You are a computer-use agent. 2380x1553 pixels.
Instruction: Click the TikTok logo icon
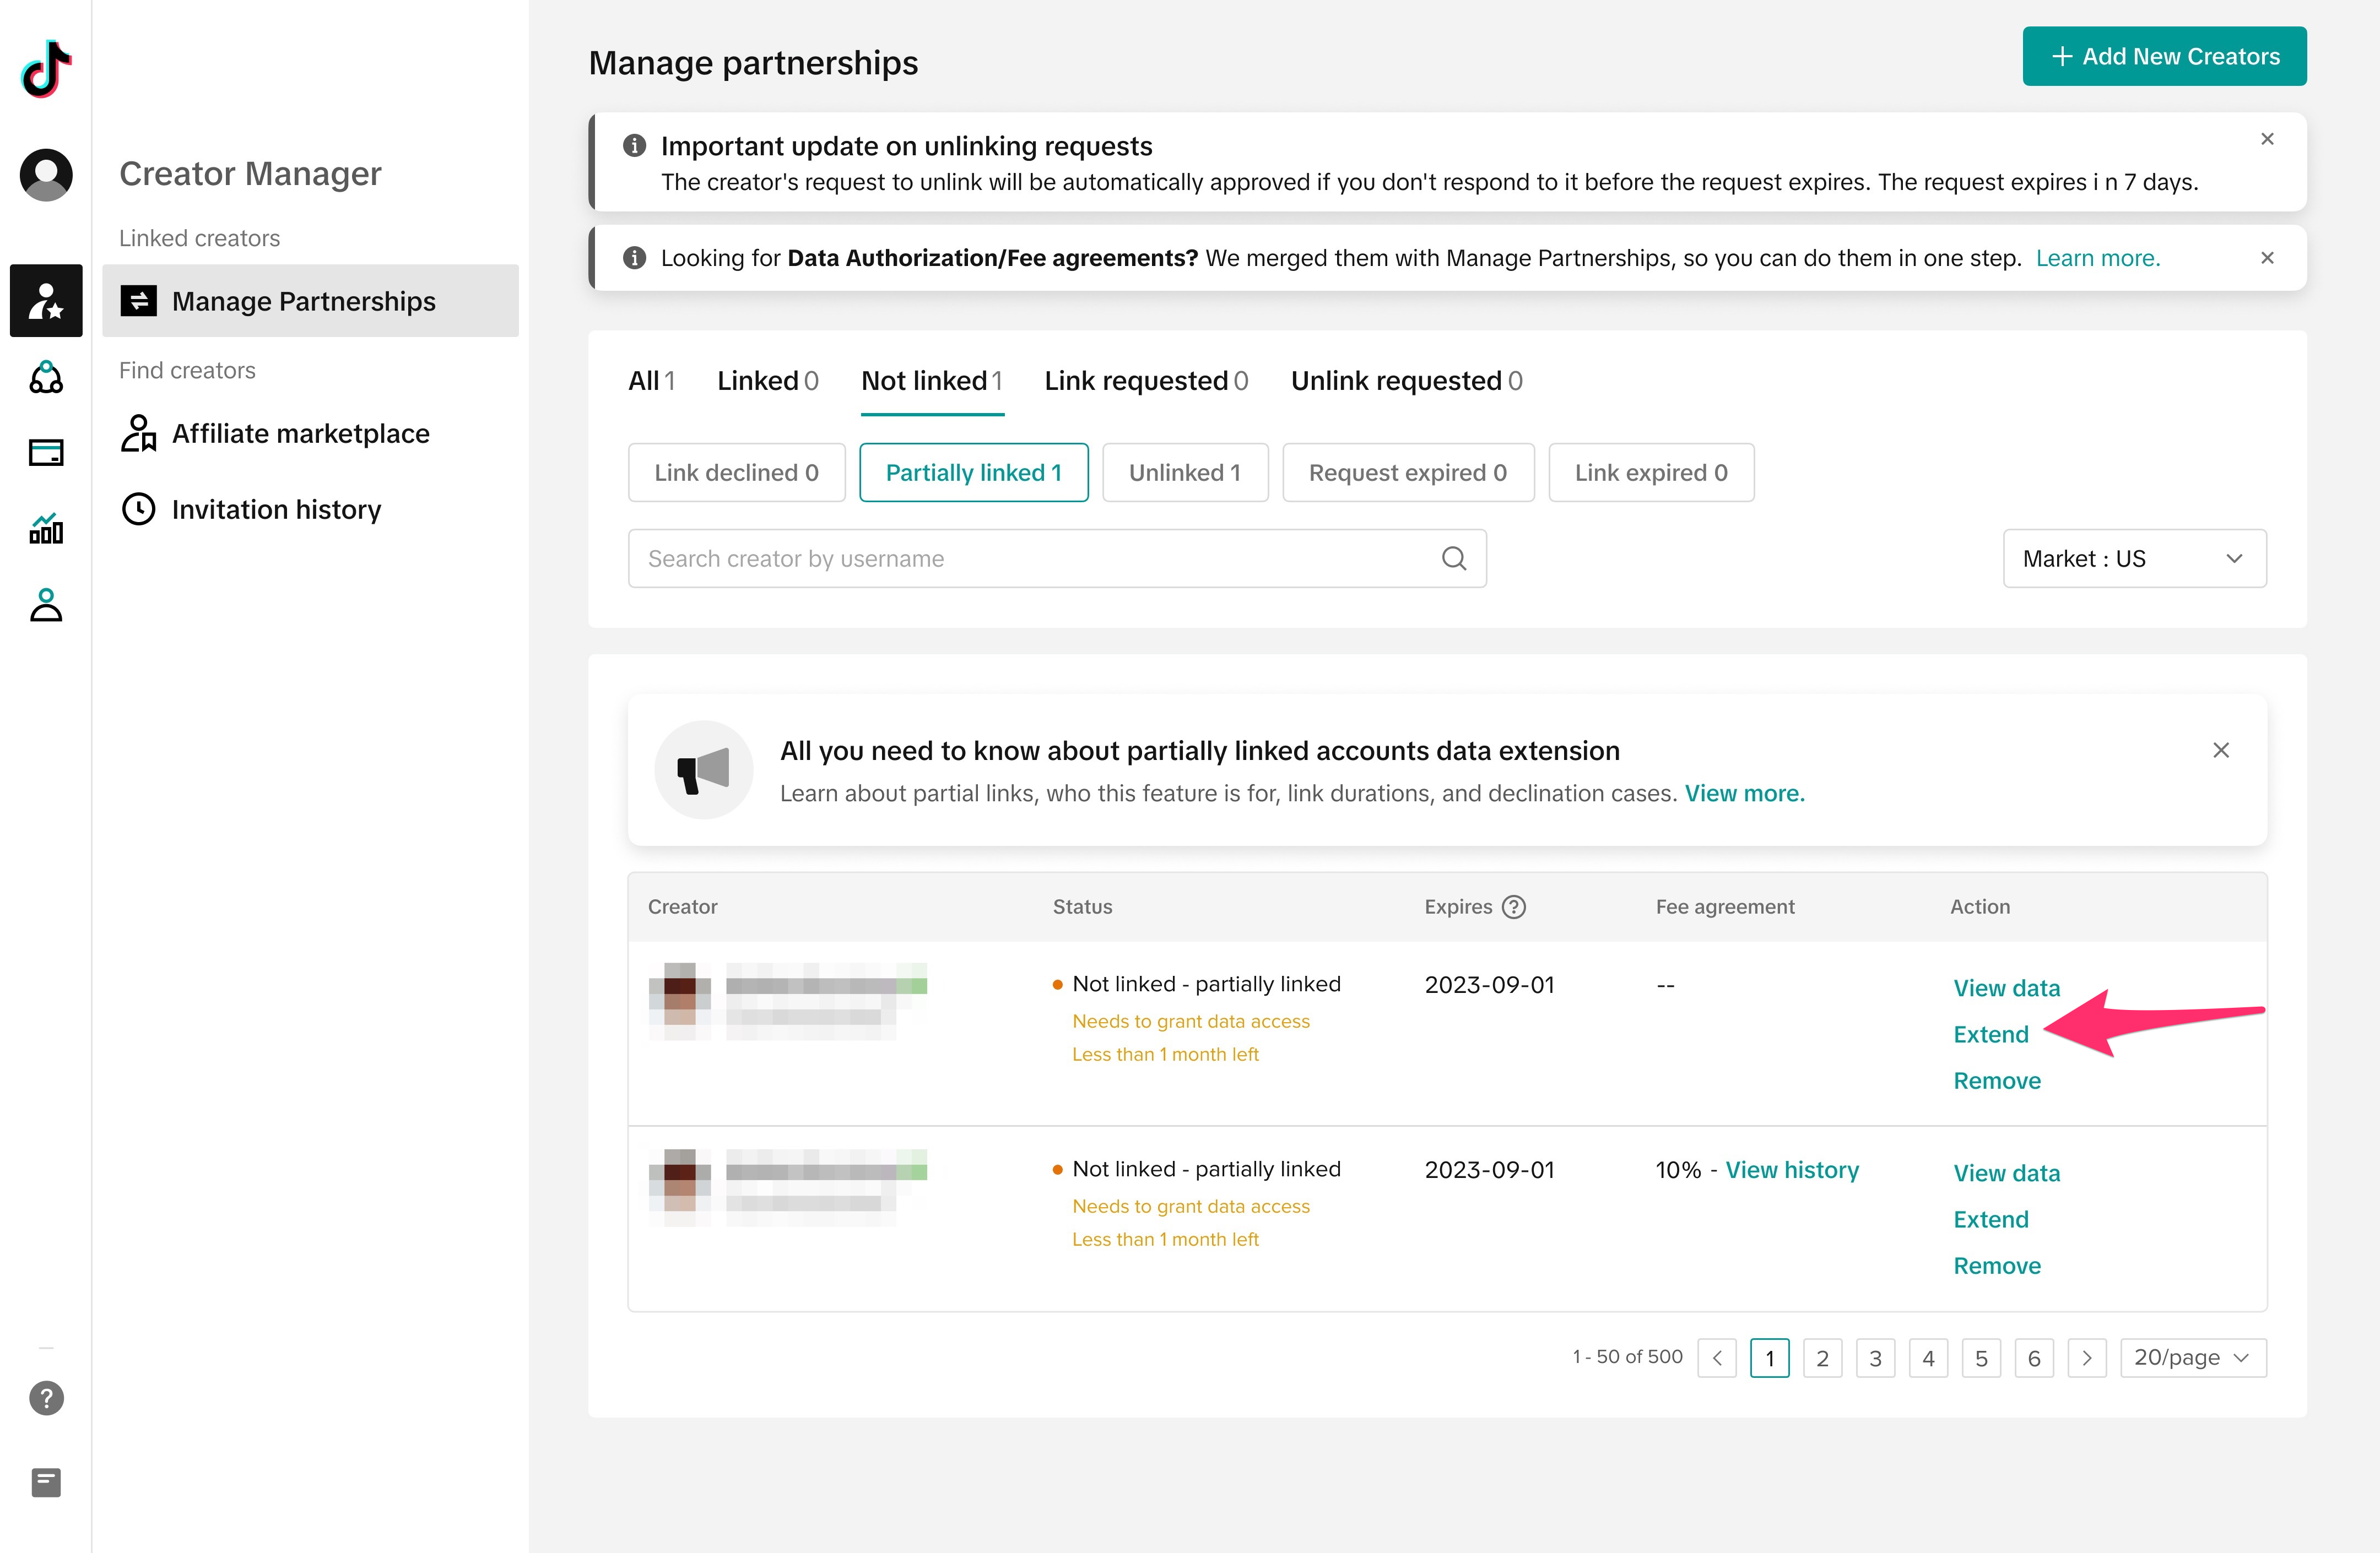[x=46, y=68]
